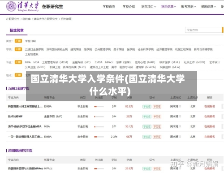Click the orange search button beside 专业方向 field

point(223,30)
